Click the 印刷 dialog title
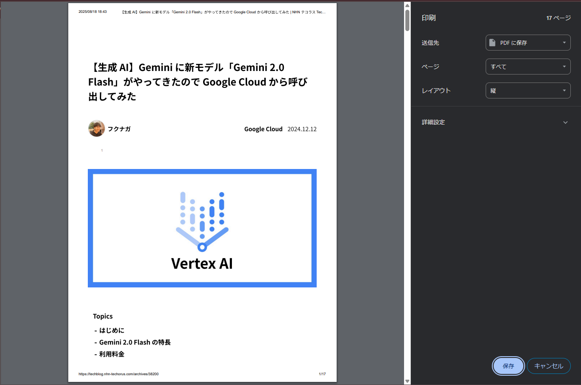581x385 pixels. (429, 18)
